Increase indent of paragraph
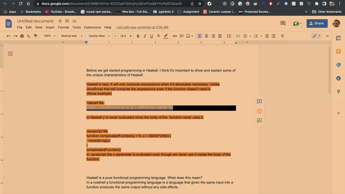 pos(274,36)
